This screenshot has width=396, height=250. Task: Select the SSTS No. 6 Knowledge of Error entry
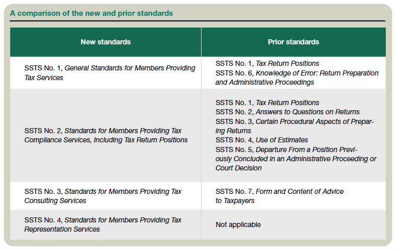pyautogui.click(x=297, y=73)
